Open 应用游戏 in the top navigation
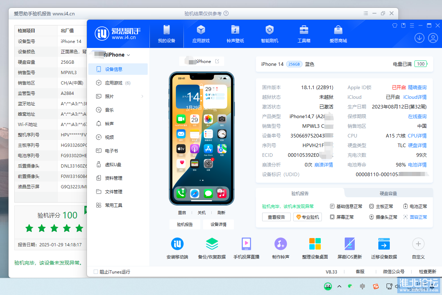The image size is (442, 295). click(x=201, y=34)
